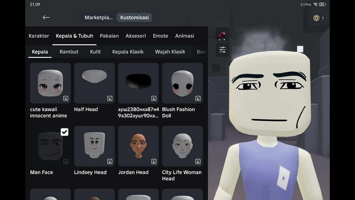Screen dimensions: 355x200
Task: Open the Kepala & Tubuh category
Action: click(x=74, y=36)
